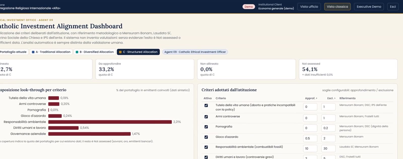403x159 pixels.
Task: Uncheck the Armi controverse criterion checkbox
Action: pos(206,117)
